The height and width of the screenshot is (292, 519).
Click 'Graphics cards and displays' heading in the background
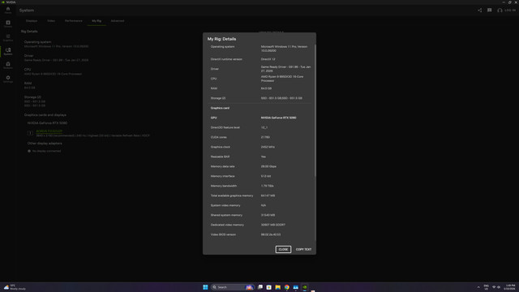pyautogui.click(x=45, y=115)
